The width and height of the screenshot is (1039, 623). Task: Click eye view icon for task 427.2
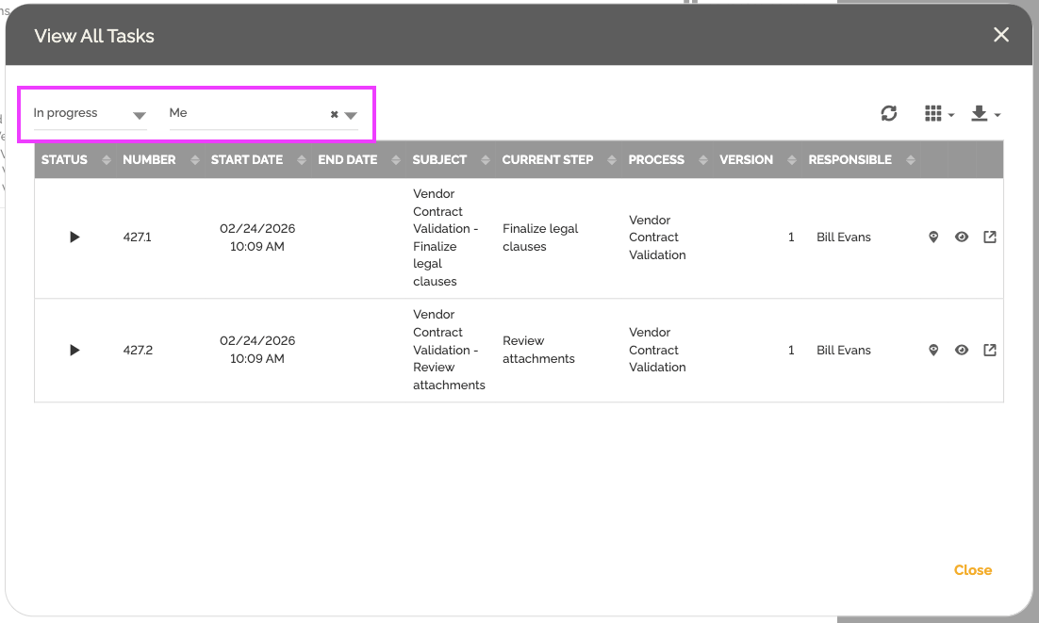coord(962,351)
